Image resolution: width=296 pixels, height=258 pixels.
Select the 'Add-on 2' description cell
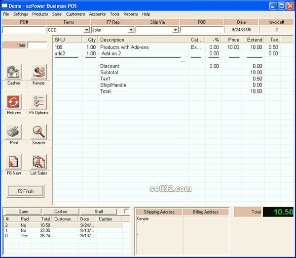pos(111,53)
